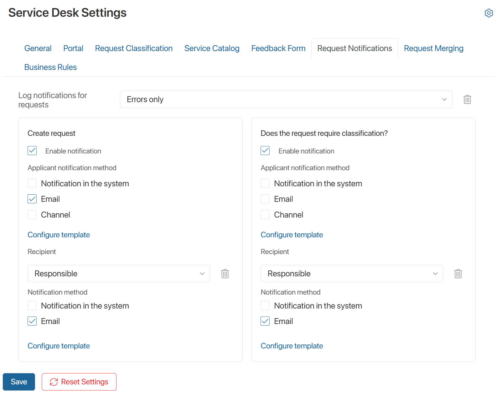Uncheck recipient Email in Create request card
This screenshot has height=393, width=496.
(x=32, y=321)
